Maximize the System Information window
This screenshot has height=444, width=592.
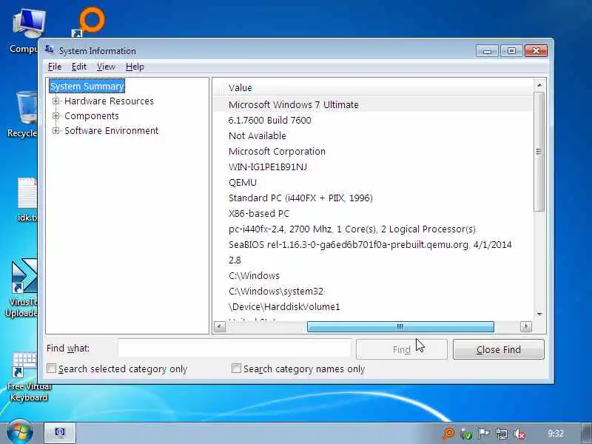click(x=511, y=50)
